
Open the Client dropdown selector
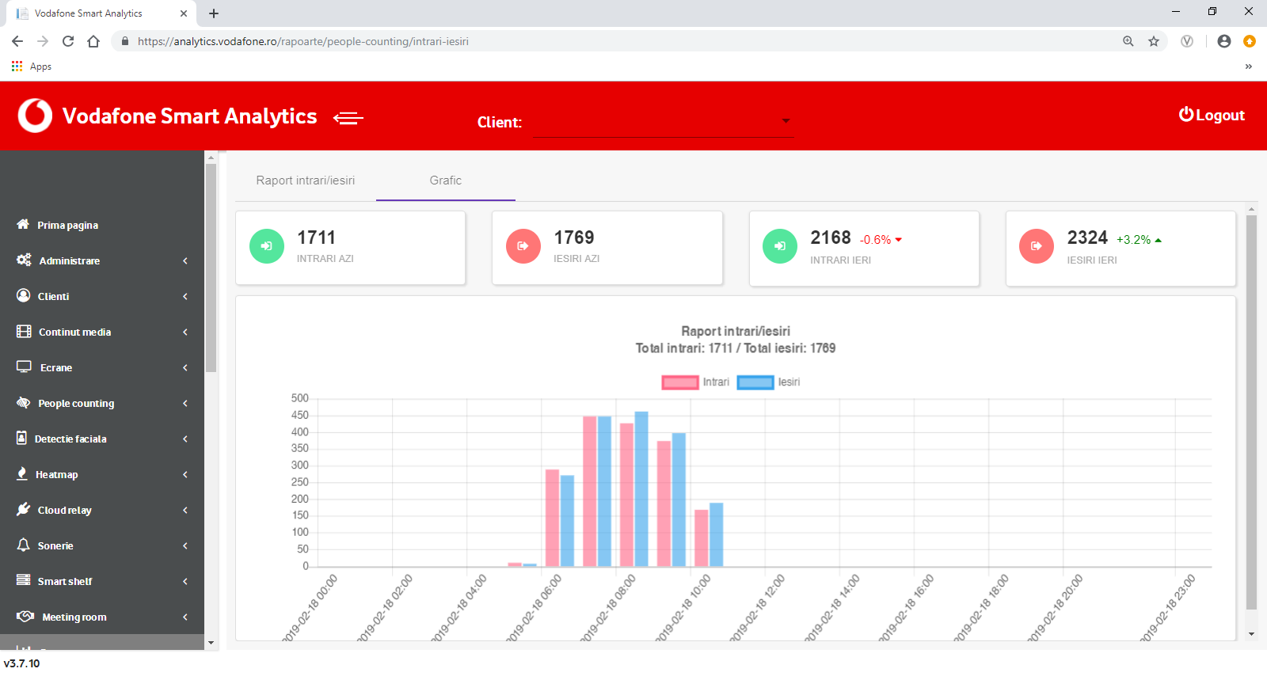[x=664, y=122]
